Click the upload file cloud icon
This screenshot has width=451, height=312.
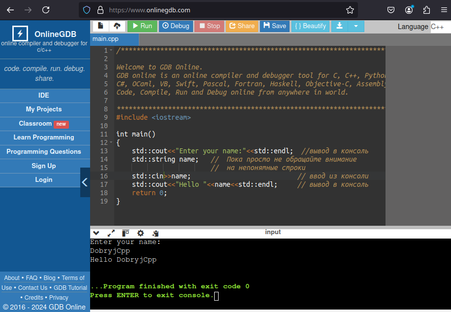click(117, 26)
